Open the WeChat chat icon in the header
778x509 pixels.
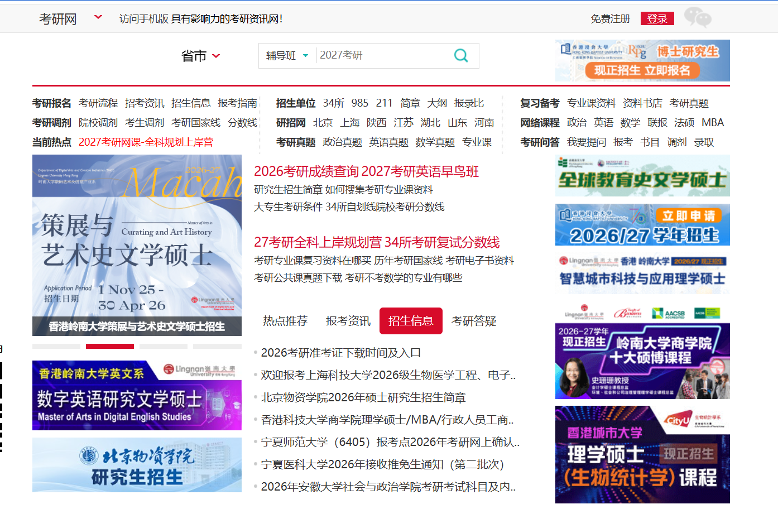point(697,17)
